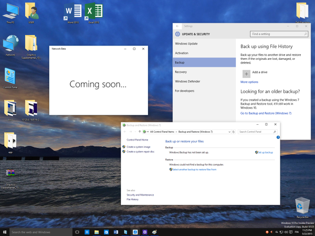Click Create a system image
The image size is (315, 236).
pos(139,147)
